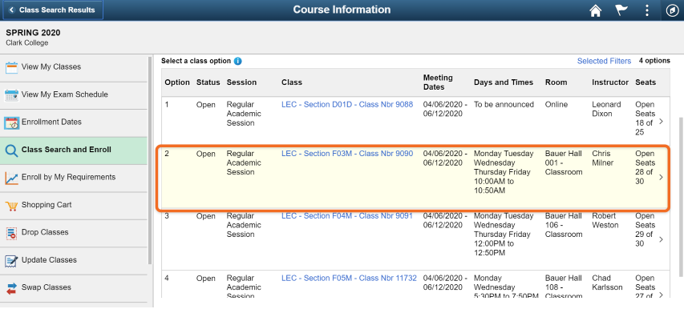Expand option 2 row chevron arrow
The image size is (684, 309).
[661, 177]
